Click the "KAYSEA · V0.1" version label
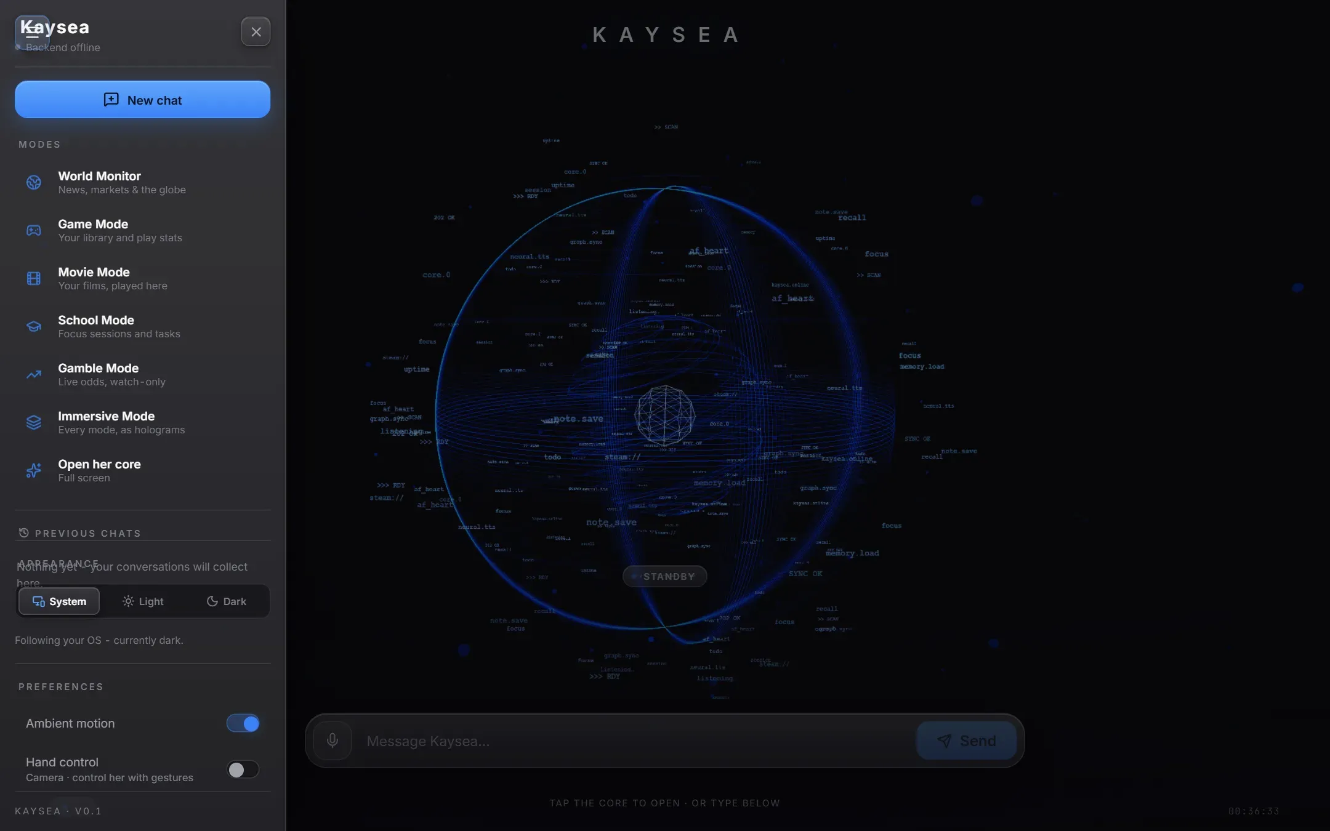Image resolution: width=1330 pixels, height=831 pixels. click(58, 811)
